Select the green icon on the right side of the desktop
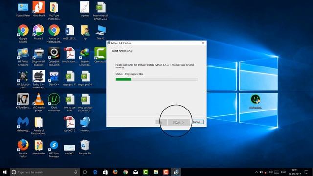Viewport: 313px width, 176px height. click(255, 102)
